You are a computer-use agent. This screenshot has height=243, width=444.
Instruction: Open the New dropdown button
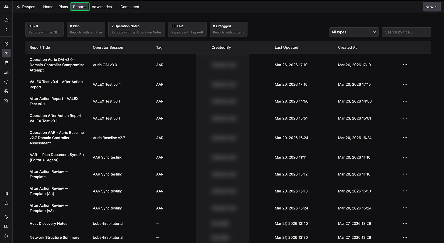tap(432, 7)
